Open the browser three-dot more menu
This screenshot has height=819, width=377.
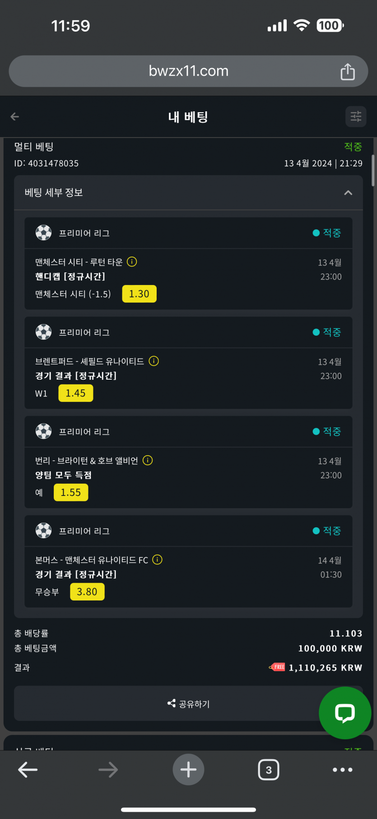coord(342,769)
